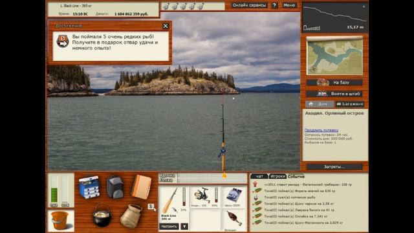Click Акадия. Орлиный остров title
The image size is (414, 233).
[334, 113]
